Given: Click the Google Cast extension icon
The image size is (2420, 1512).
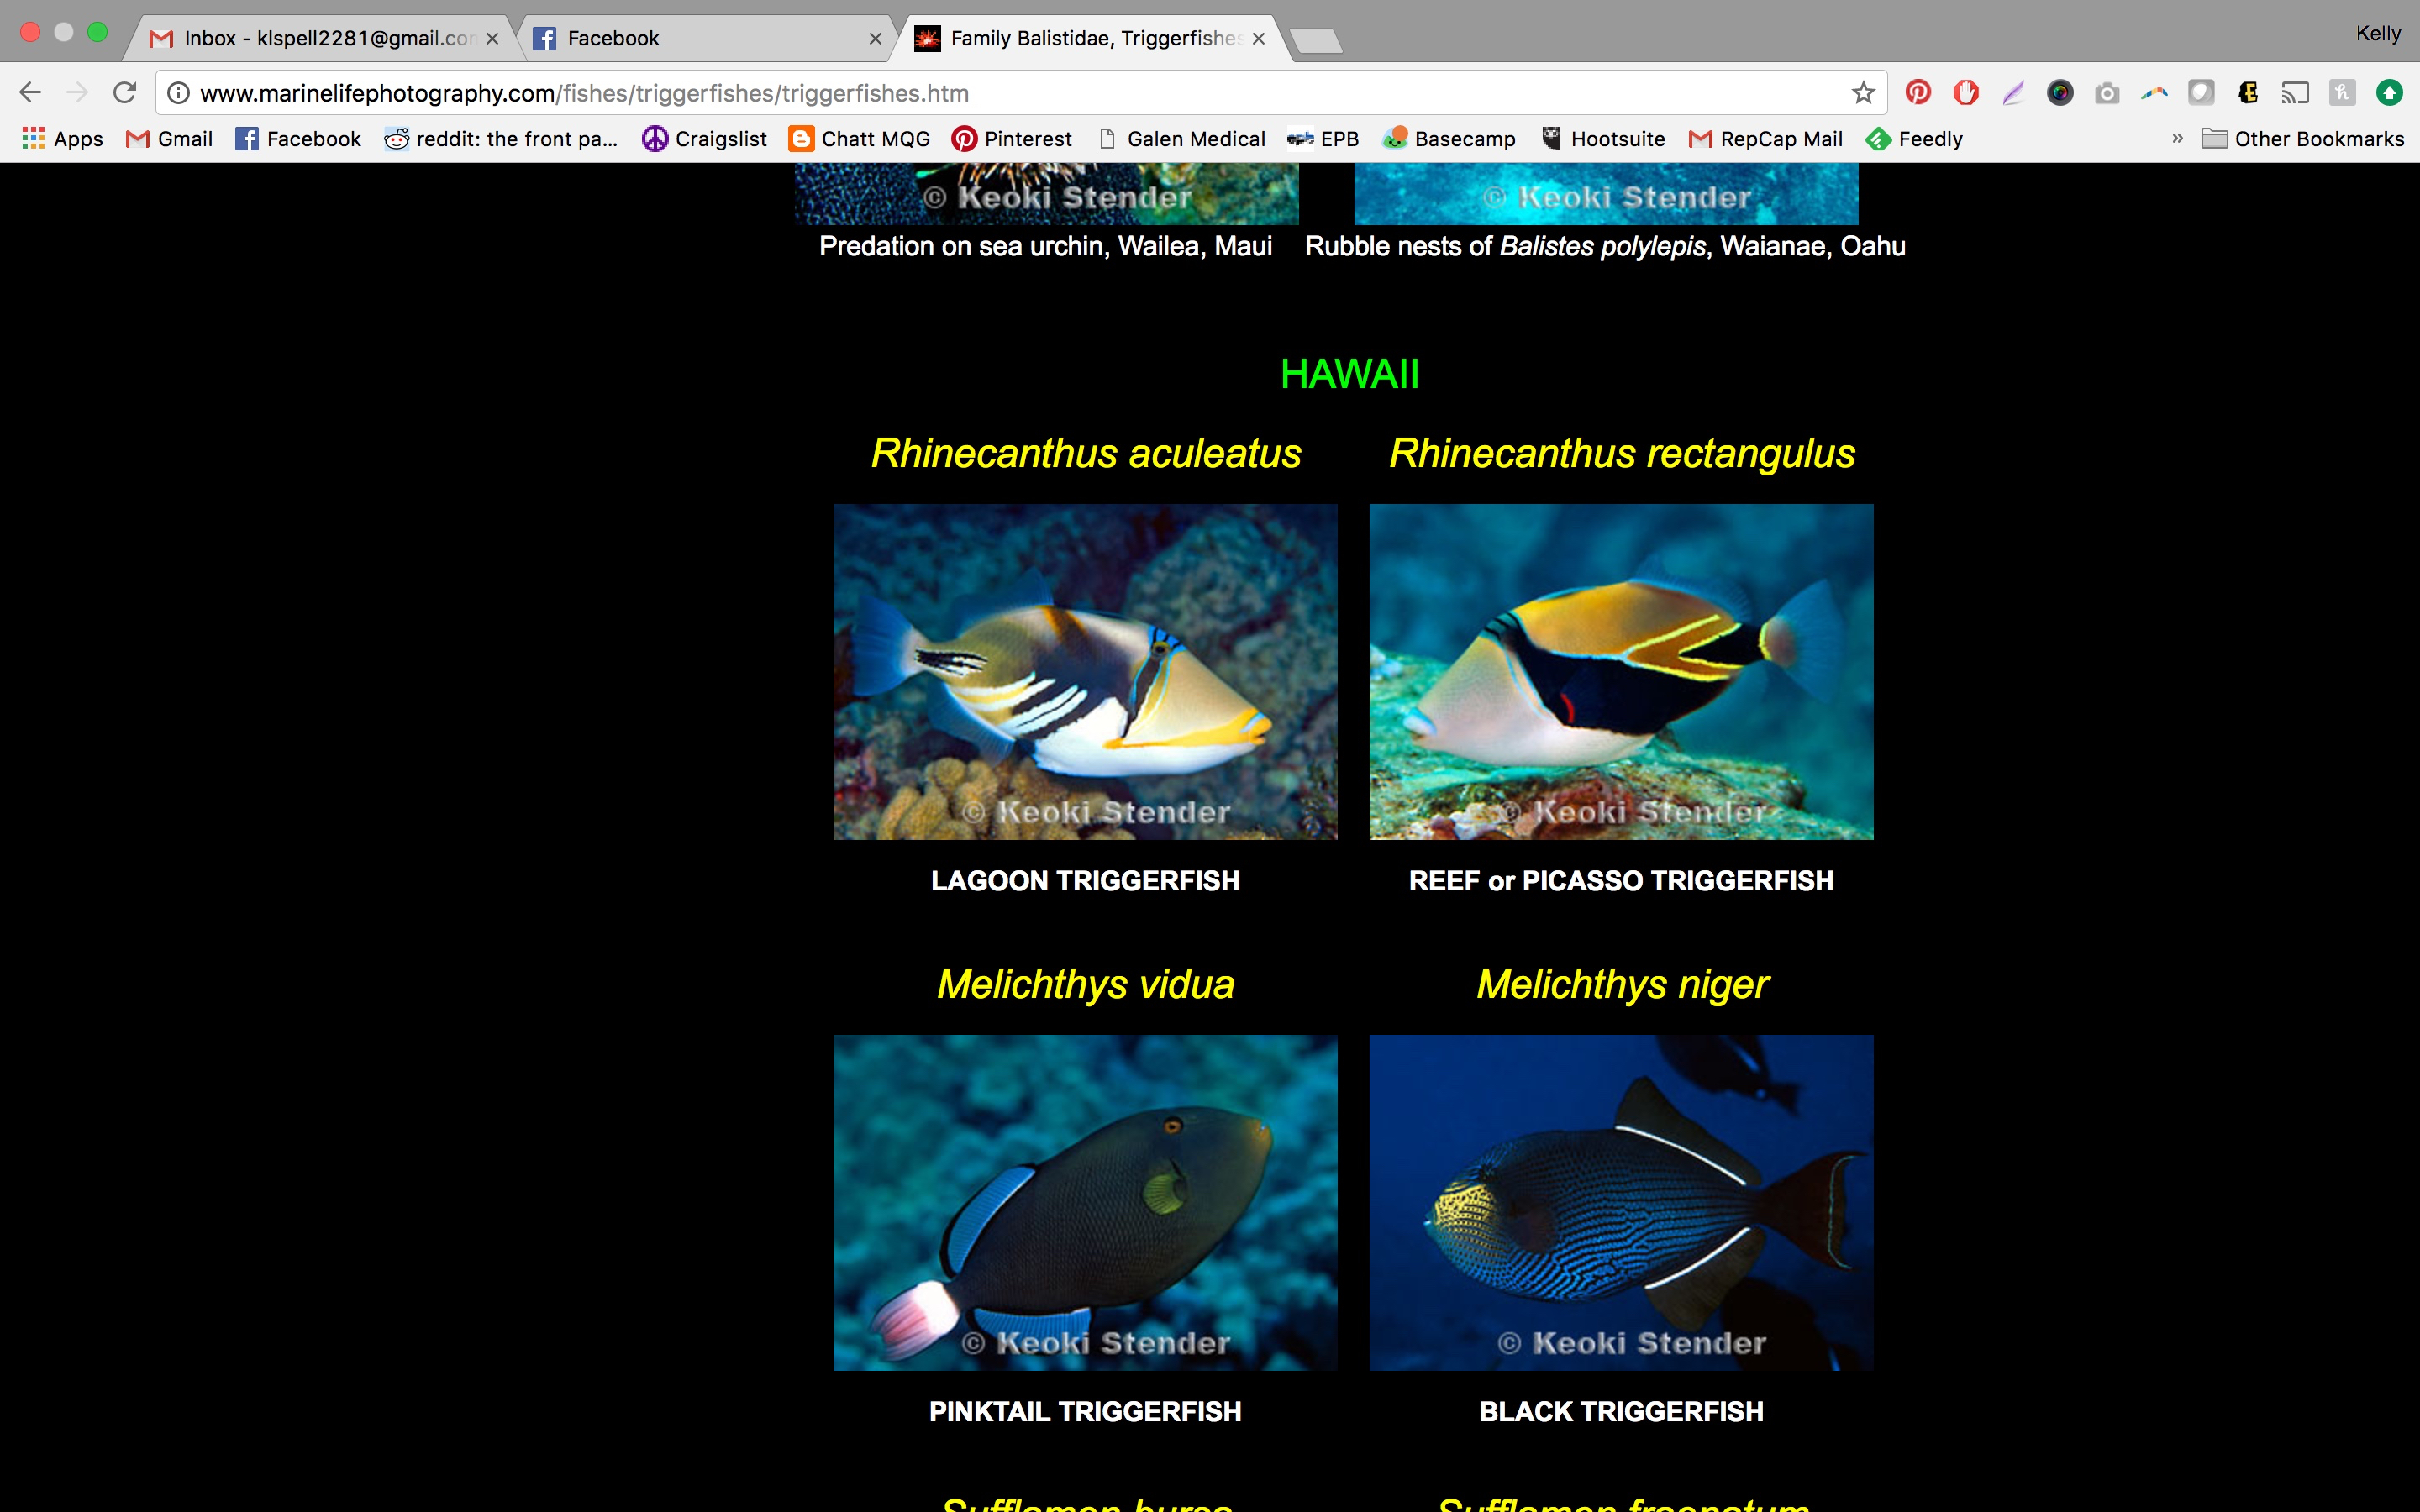Looking at the screenshot, I should [x=2295, y=93].
